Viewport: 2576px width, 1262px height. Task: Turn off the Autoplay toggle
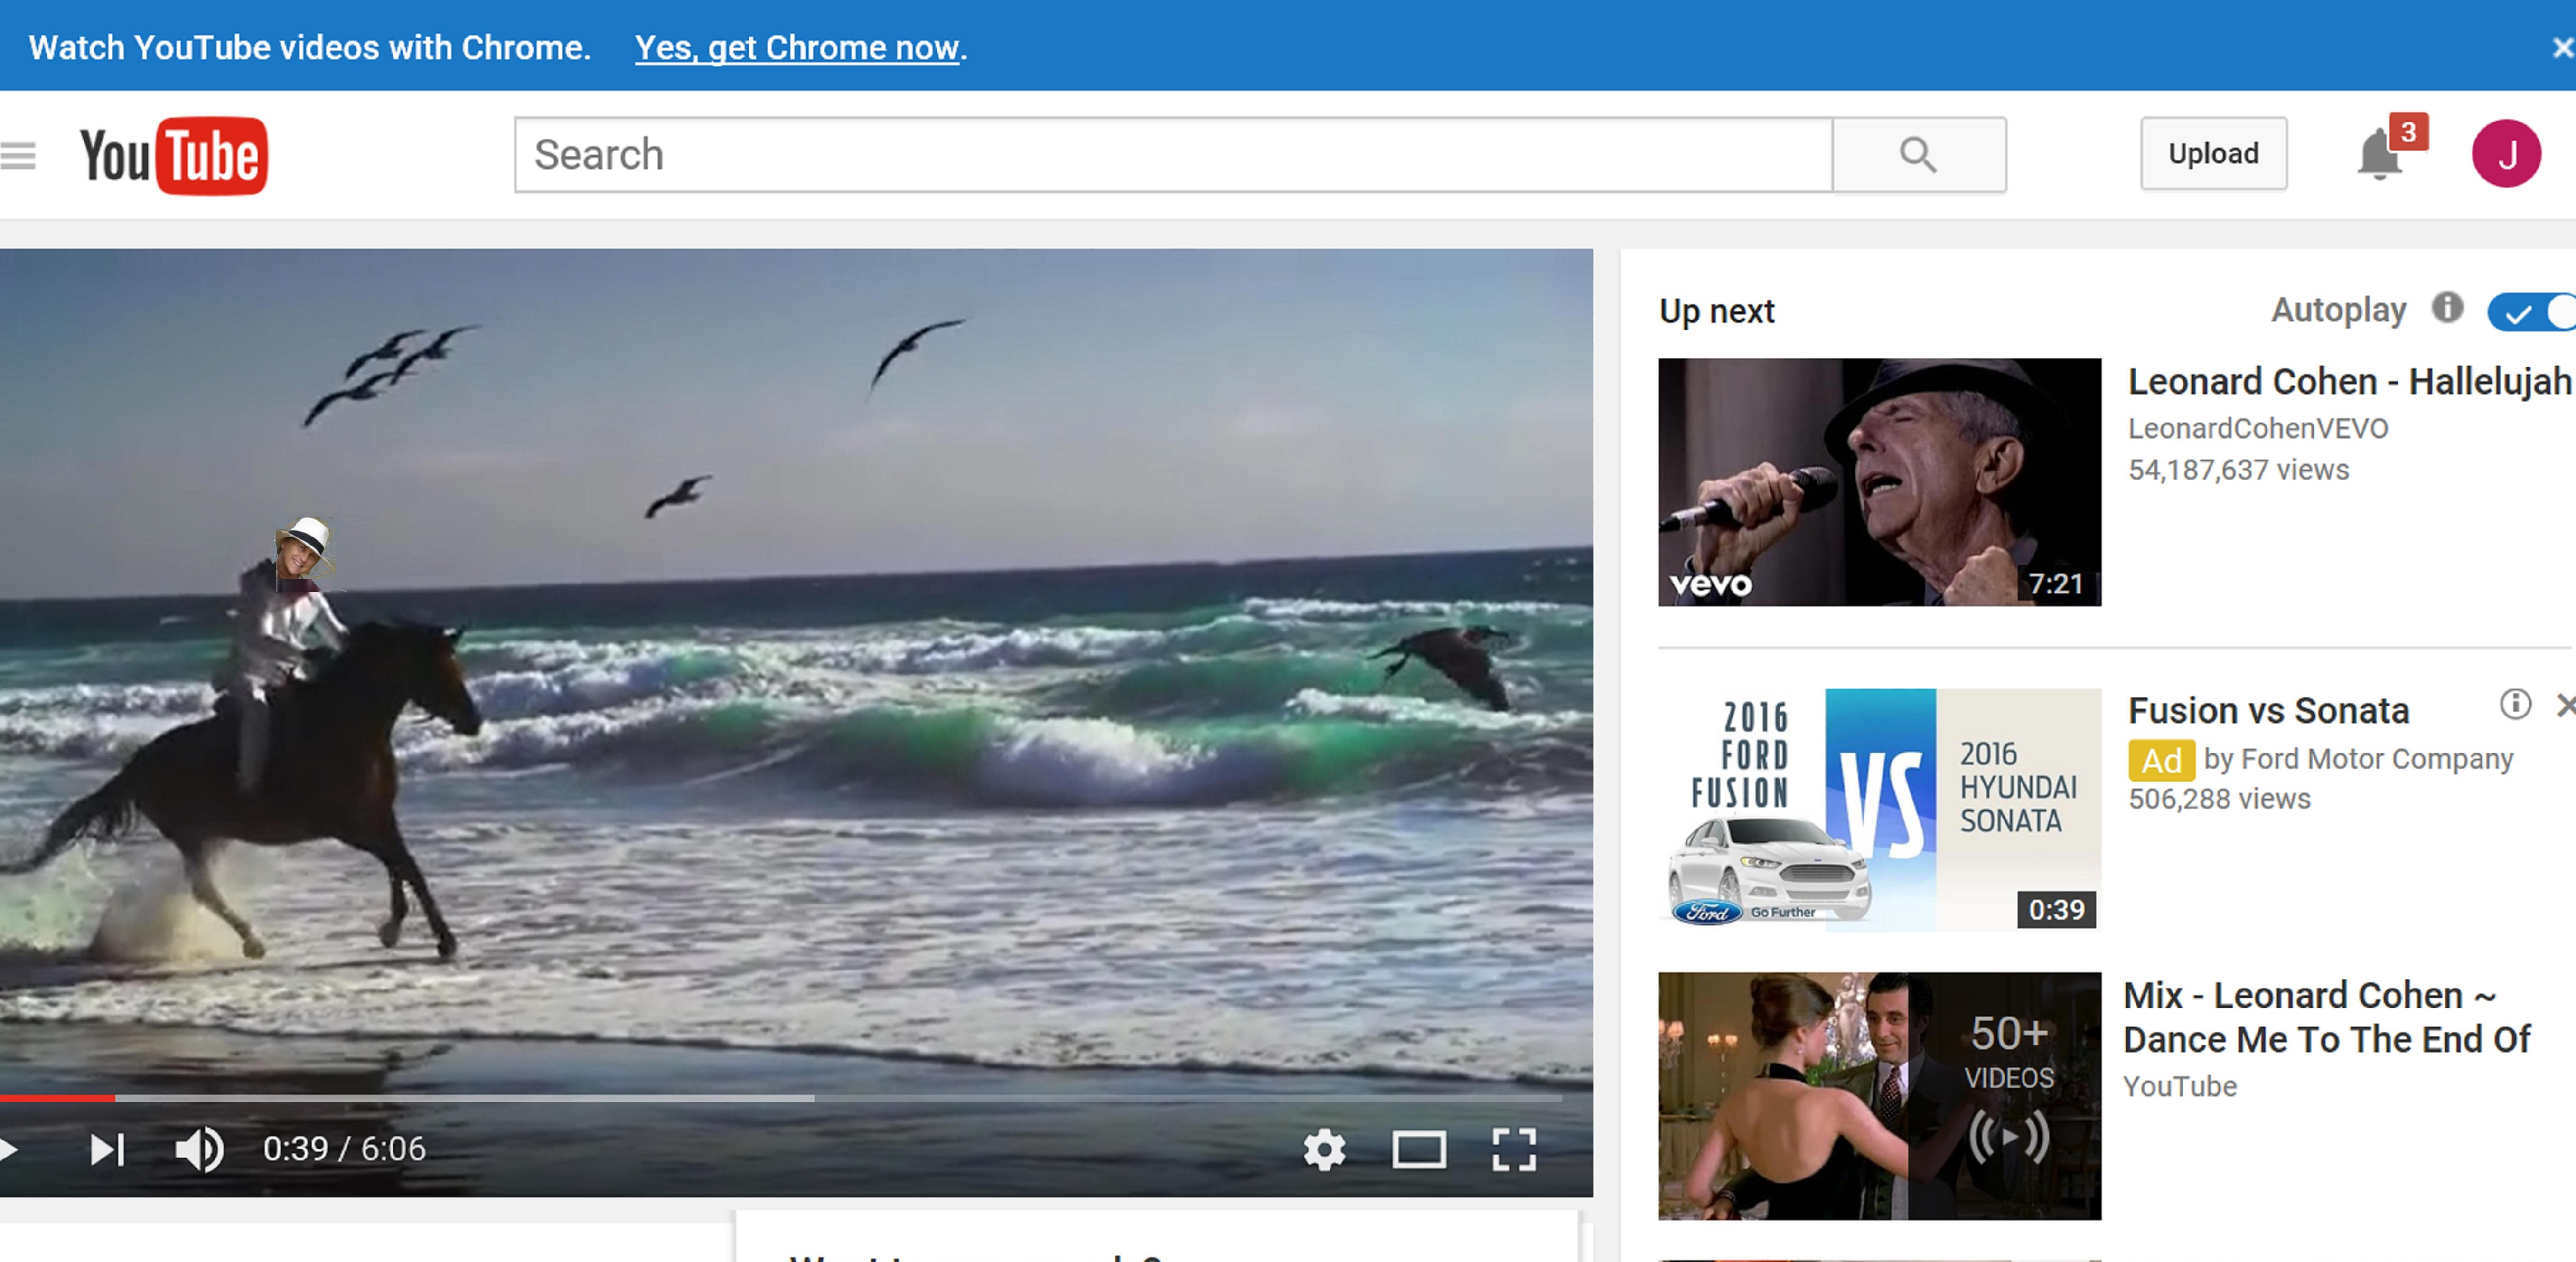click(x=2532, y=312)
